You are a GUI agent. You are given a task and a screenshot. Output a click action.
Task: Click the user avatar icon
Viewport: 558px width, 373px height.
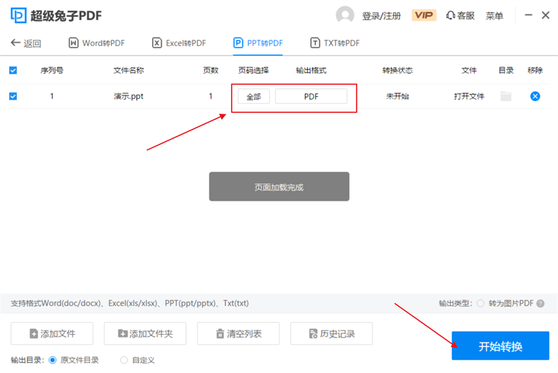345,15
